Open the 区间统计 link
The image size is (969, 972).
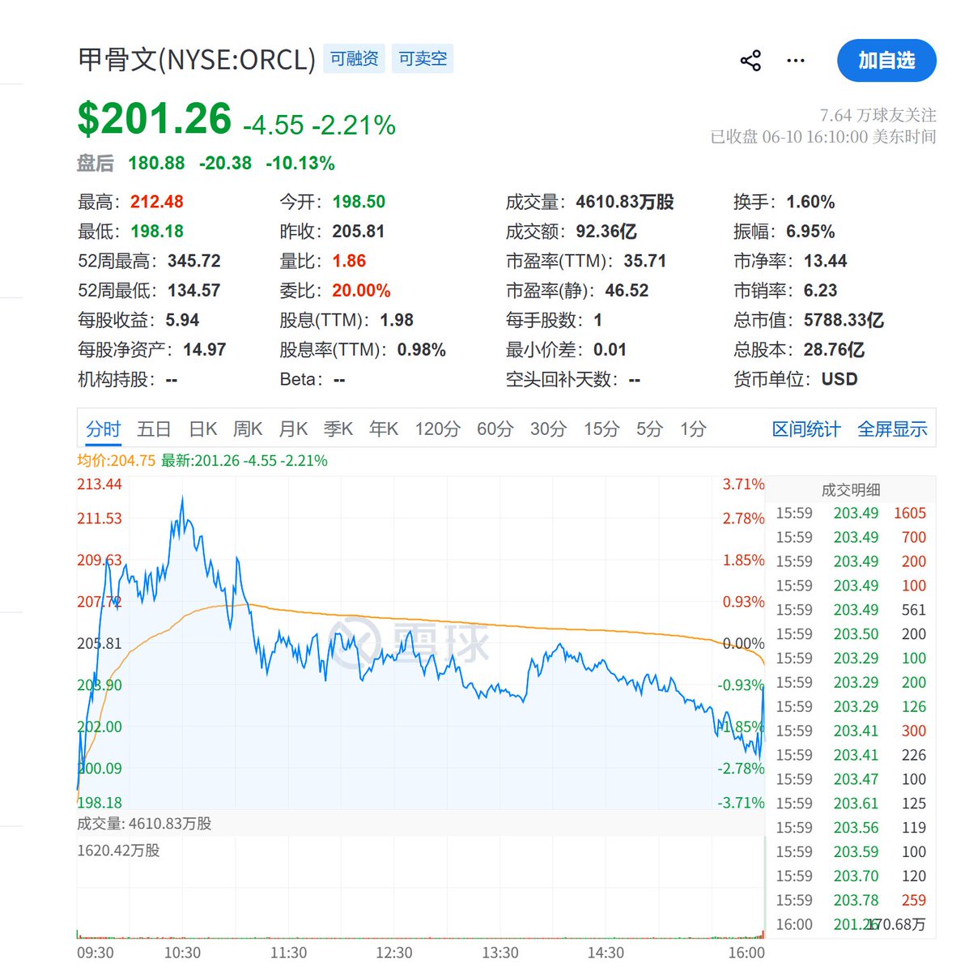click(x=806, y=429)
